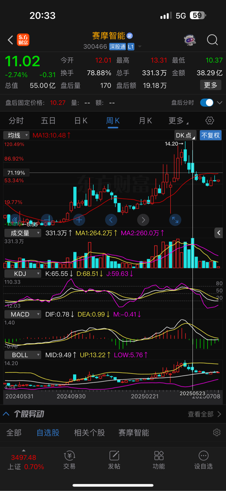This screenshot has width=226, height=491.
Task: Expand the chevron beside 盘后分时 switch
Action: 220,103
